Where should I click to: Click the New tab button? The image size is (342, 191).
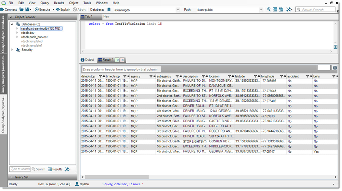tap(106, 17)
